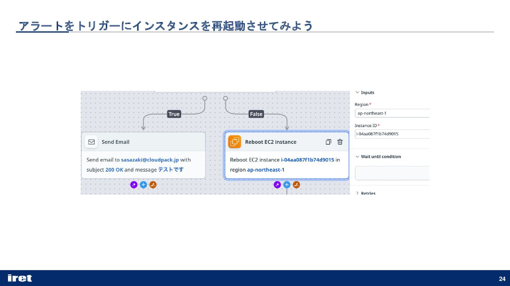Click the empty Wait until condition box
This screenshot has width=510, height=286.
click(392, 173)
